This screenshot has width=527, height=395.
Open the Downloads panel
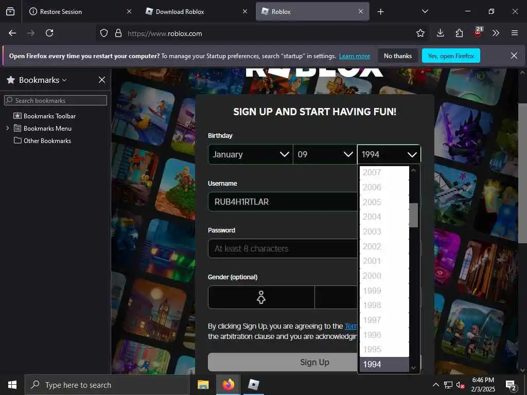click(441, 33)
